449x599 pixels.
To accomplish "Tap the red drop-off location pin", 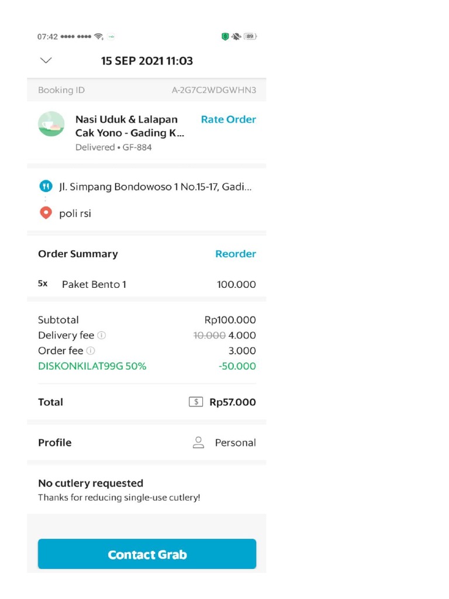I will point(46,213).
